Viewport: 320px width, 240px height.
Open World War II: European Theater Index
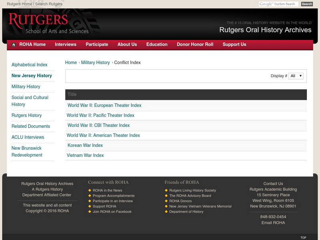(x=104, y=105)
